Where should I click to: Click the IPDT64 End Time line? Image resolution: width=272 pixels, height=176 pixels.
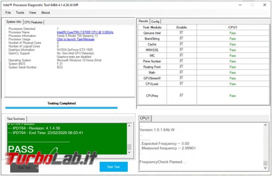[x=46, y=133]
